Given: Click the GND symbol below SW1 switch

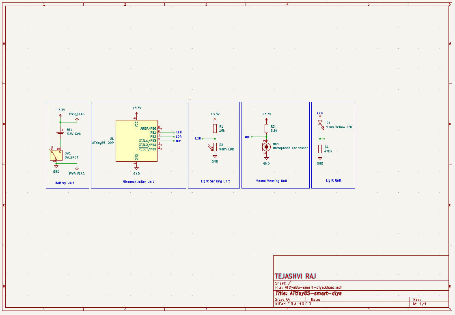Looking at the screenshot, I should [56, 166].
